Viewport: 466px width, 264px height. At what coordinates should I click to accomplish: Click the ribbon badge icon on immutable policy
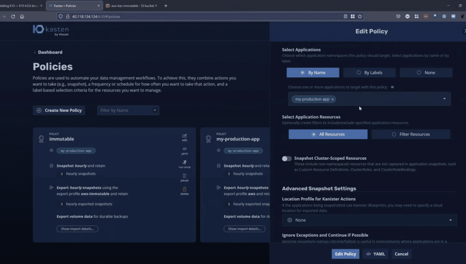[41, 139]
